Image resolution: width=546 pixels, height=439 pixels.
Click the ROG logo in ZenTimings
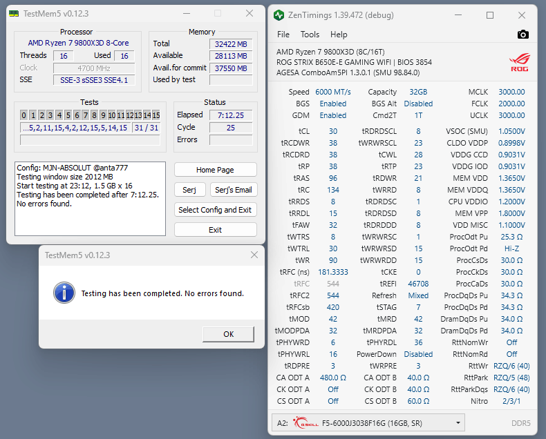pos(520,63)
